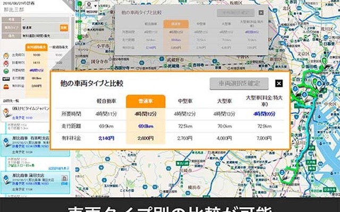This screenshot has height=212, width=340.
Task: Click the 72.5km distance value
Action: [185, 126]
